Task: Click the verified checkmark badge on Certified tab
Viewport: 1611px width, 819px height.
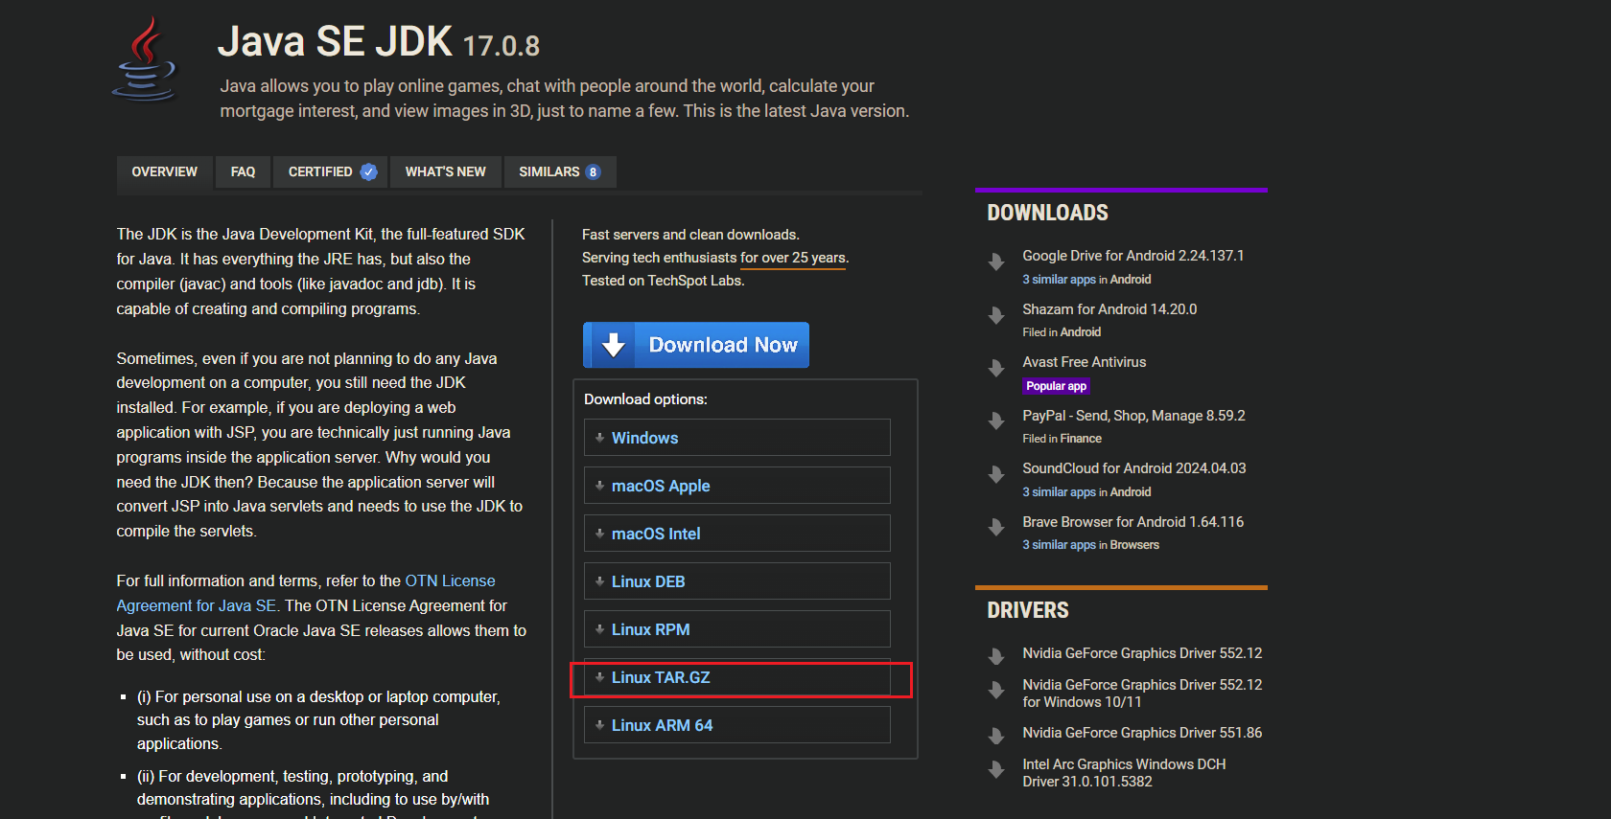Action: pyautogui.click(x=368, y=172)
